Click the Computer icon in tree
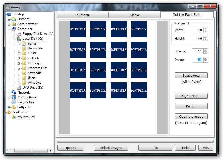Image resolution: width=224 pixels, height=161 pixels. (x=14, y=29)
